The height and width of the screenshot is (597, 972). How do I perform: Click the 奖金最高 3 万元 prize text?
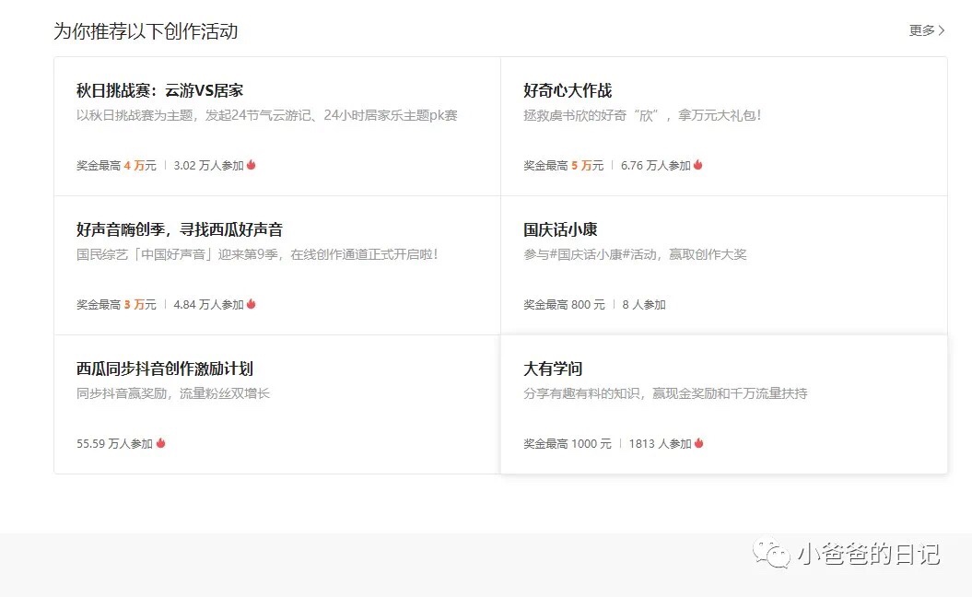pos(116,304)
